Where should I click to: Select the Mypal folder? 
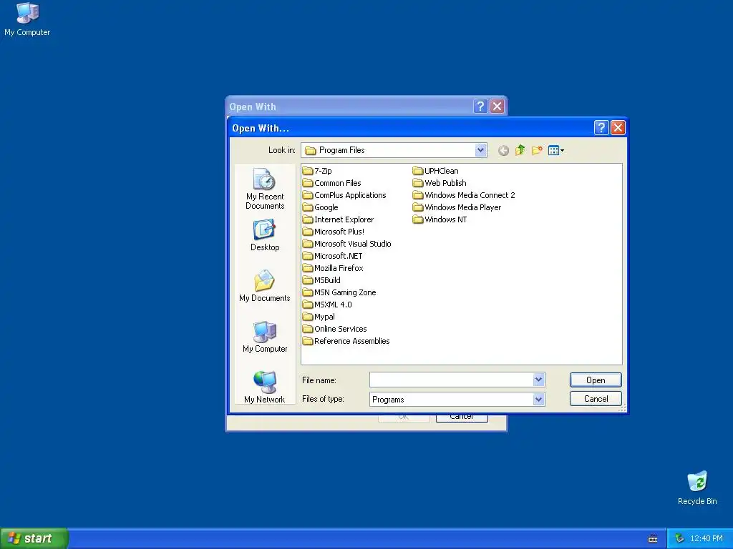tap(319, 317)
